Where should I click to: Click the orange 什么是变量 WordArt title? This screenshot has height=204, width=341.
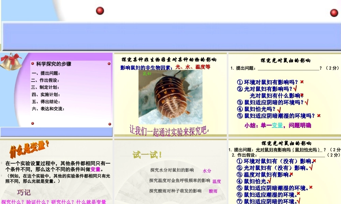pyautogui.click(x=29, y=149)
